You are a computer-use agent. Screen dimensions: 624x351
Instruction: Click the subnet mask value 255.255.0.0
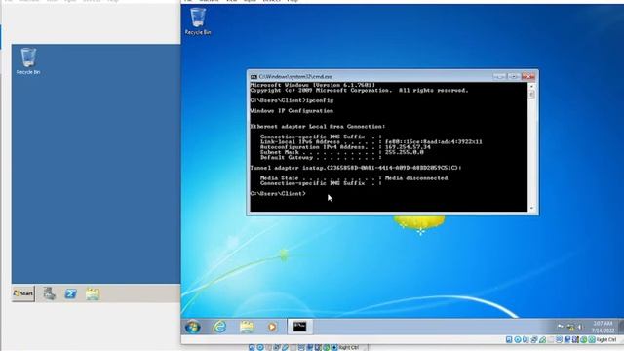(404, 152)
